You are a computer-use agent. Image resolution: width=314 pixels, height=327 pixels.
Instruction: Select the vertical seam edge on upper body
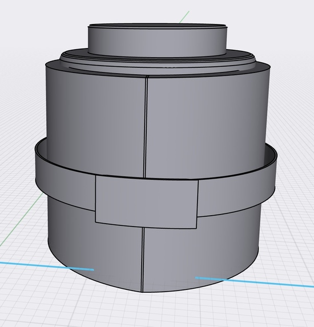point(146,127)
